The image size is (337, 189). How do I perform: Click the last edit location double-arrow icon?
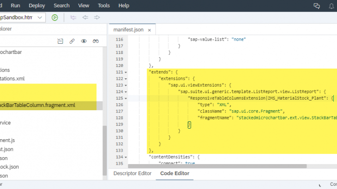[x=73, y=18]
